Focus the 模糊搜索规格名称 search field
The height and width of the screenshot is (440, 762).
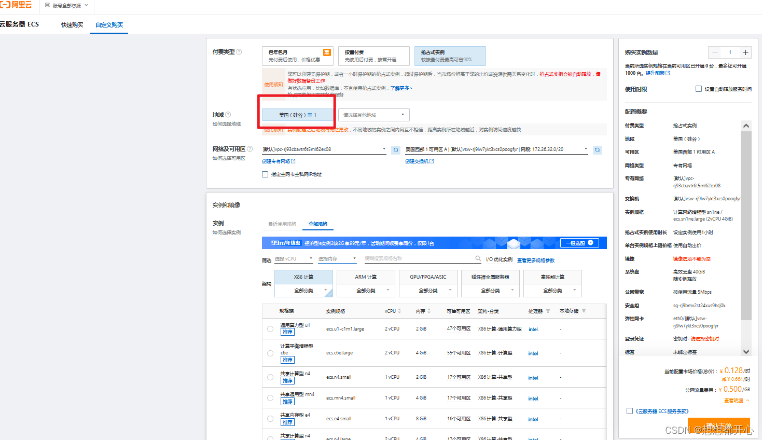[x=418, y=258]
